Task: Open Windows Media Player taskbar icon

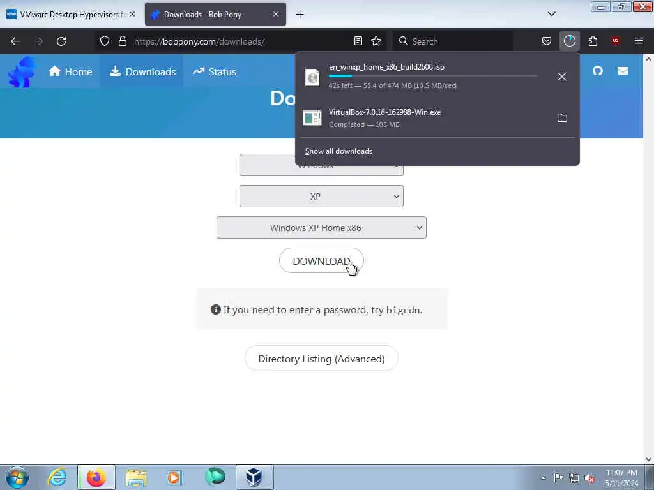Action: point(174,477)
